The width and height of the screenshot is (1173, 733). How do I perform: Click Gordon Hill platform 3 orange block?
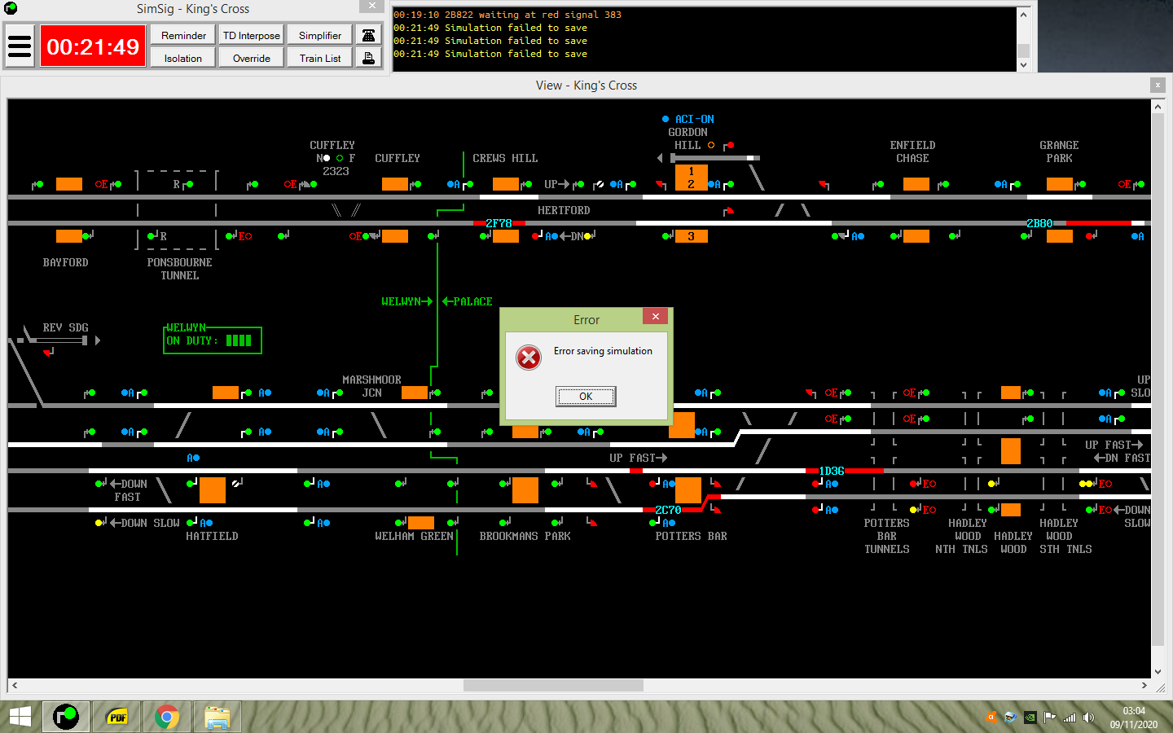click(x=691, y=236)
